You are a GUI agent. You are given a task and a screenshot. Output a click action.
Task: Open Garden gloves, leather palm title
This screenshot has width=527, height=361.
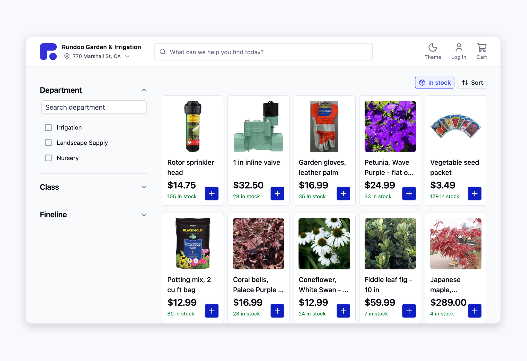click(x=322, y=168)
